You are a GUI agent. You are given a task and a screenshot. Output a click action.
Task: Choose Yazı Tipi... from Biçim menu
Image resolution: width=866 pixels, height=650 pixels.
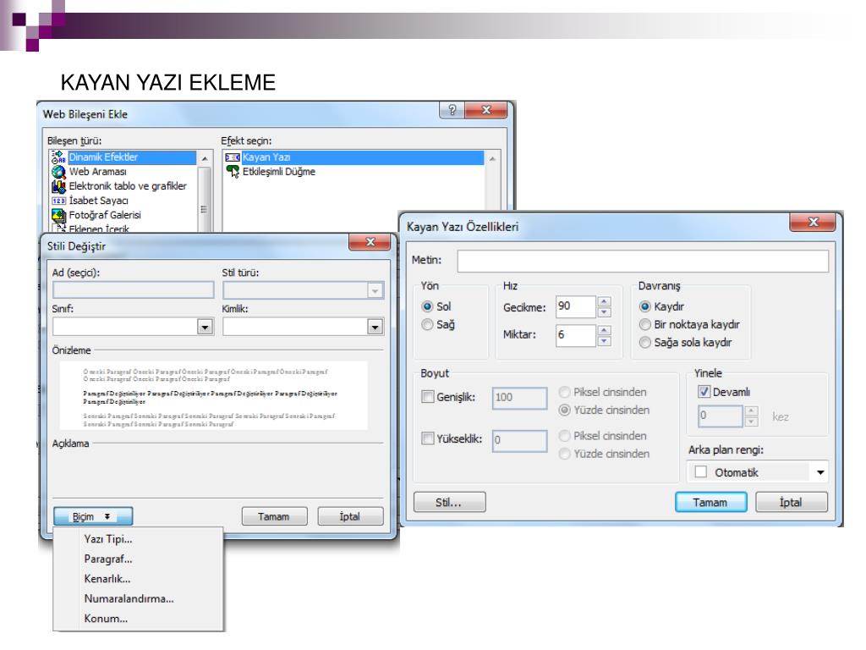(x=108, y=539)
